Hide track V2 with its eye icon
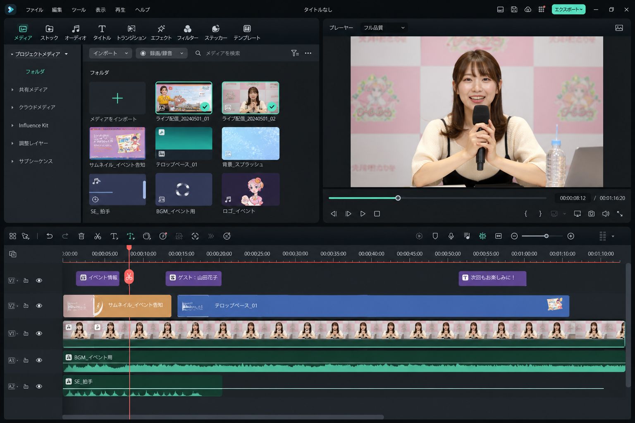 [x=39, y=306]
